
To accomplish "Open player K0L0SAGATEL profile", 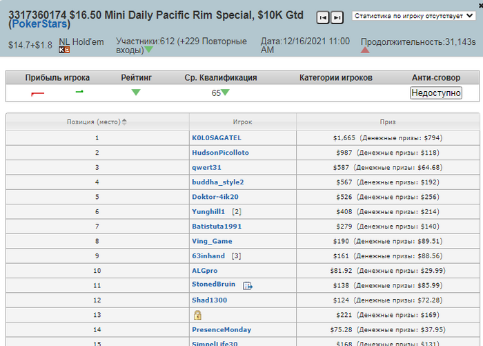I will pos(217,138).
